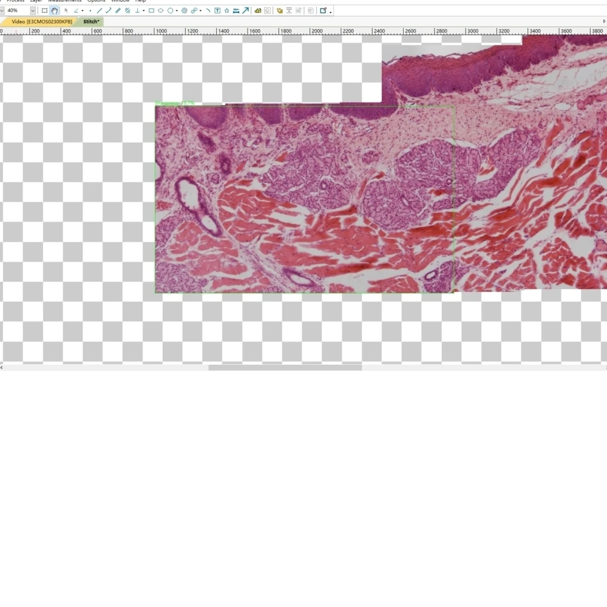Switch to the Video [E3CMOS02300KPB] tab
Screen dimensions: 607x607
click(x=41, y=22)
